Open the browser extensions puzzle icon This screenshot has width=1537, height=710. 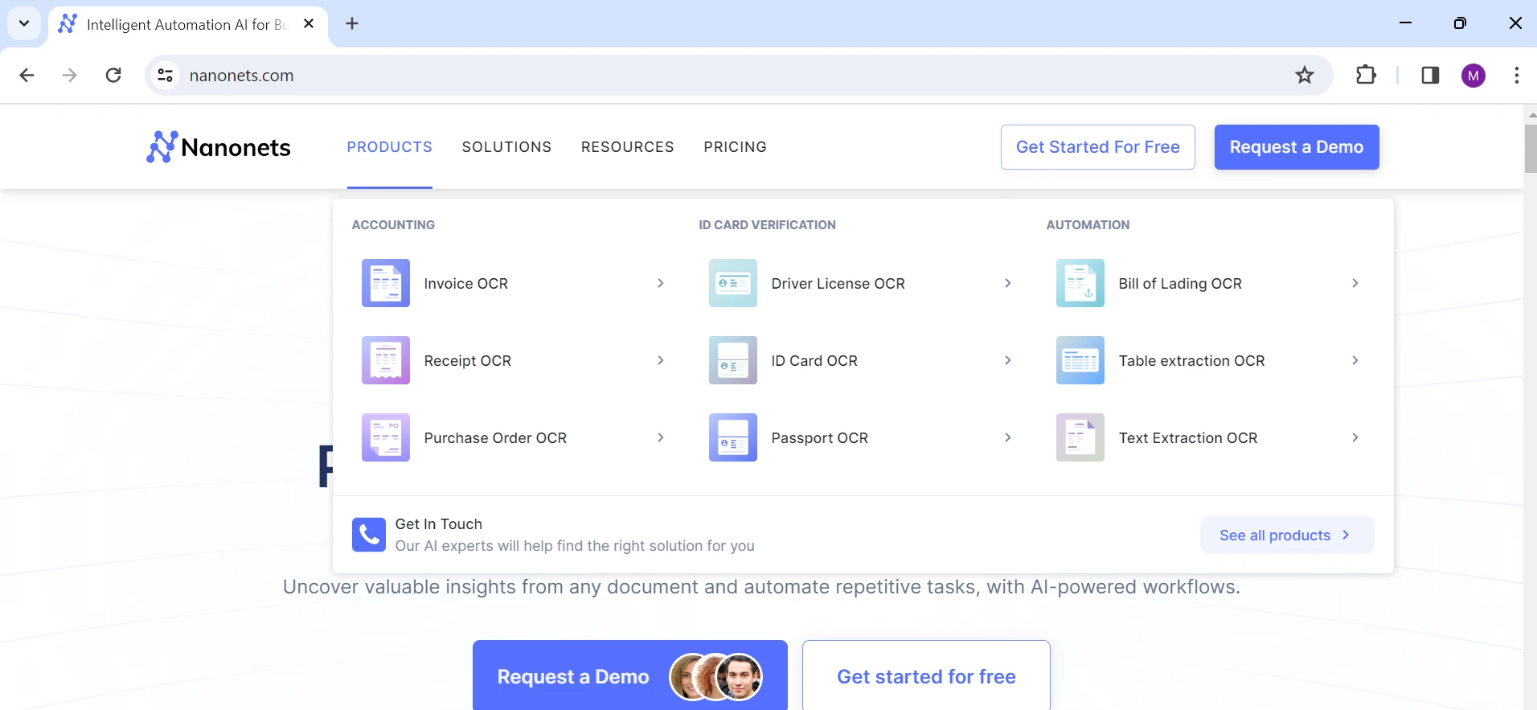tap(1366, 76)
